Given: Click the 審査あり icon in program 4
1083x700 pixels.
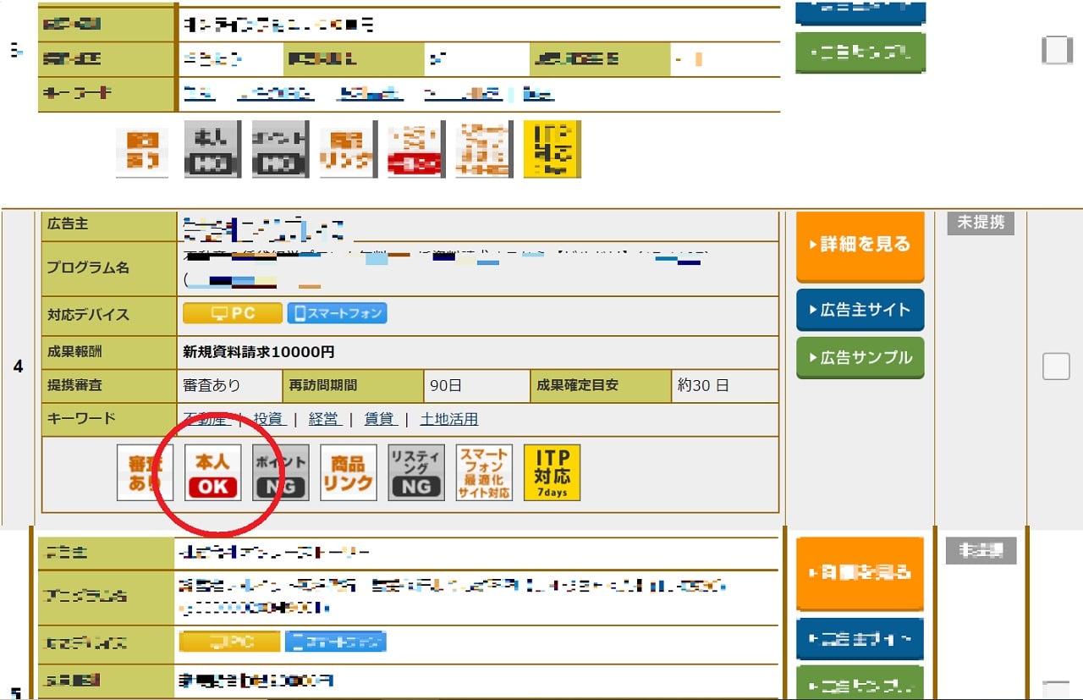Looking at the screenshot, I should point(145,472).
